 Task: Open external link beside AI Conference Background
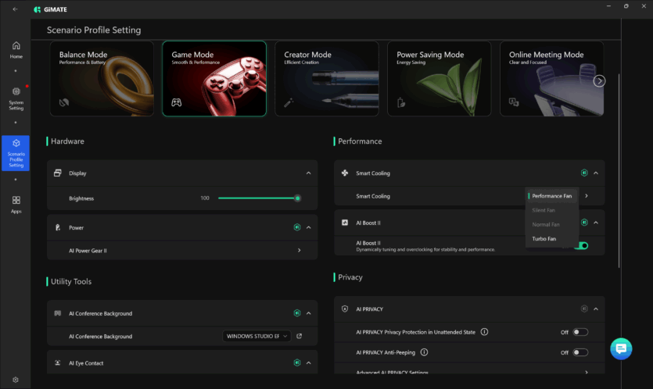pyautogui.click(x=299, y=336)
